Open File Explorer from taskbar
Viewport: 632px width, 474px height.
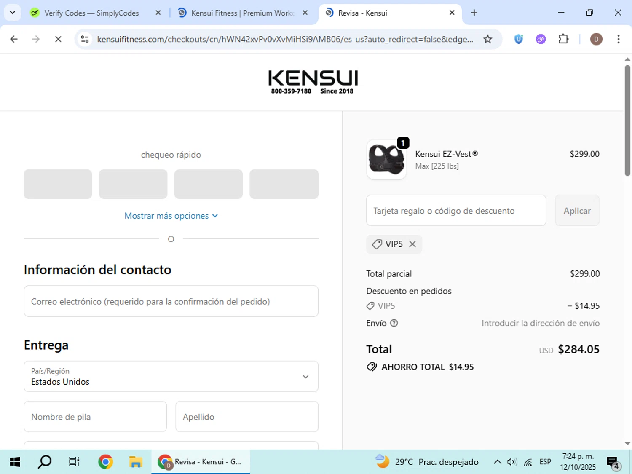tap(136, 462)
